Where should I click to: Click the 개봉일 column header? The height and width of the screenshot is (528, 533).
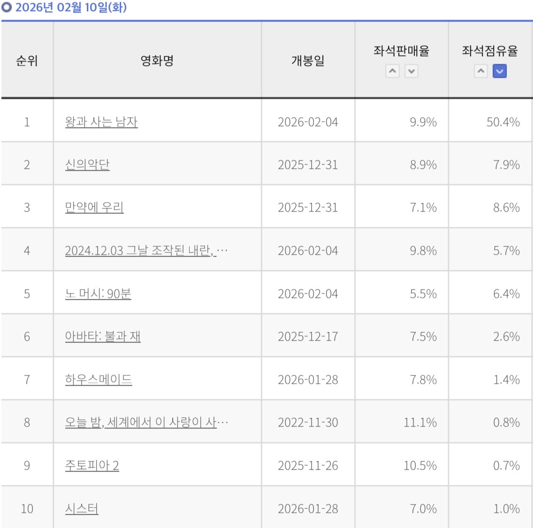pos(308,61)
